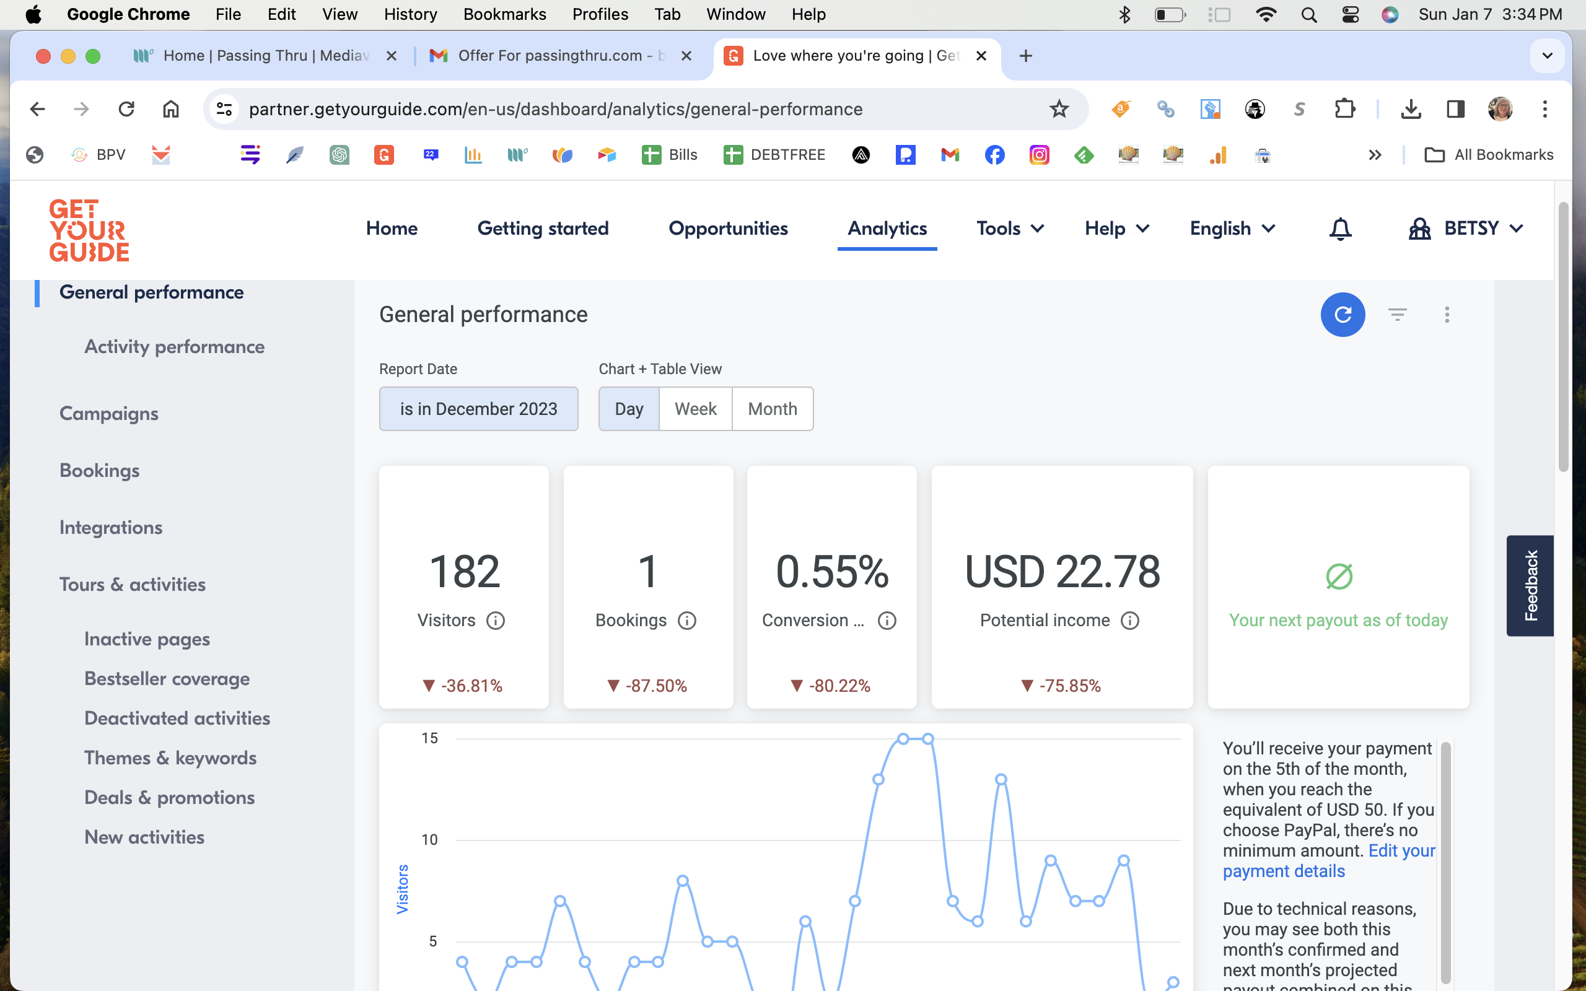Click Edit your payment details link
This screenshot has height=991, width=1586.
1329,860
